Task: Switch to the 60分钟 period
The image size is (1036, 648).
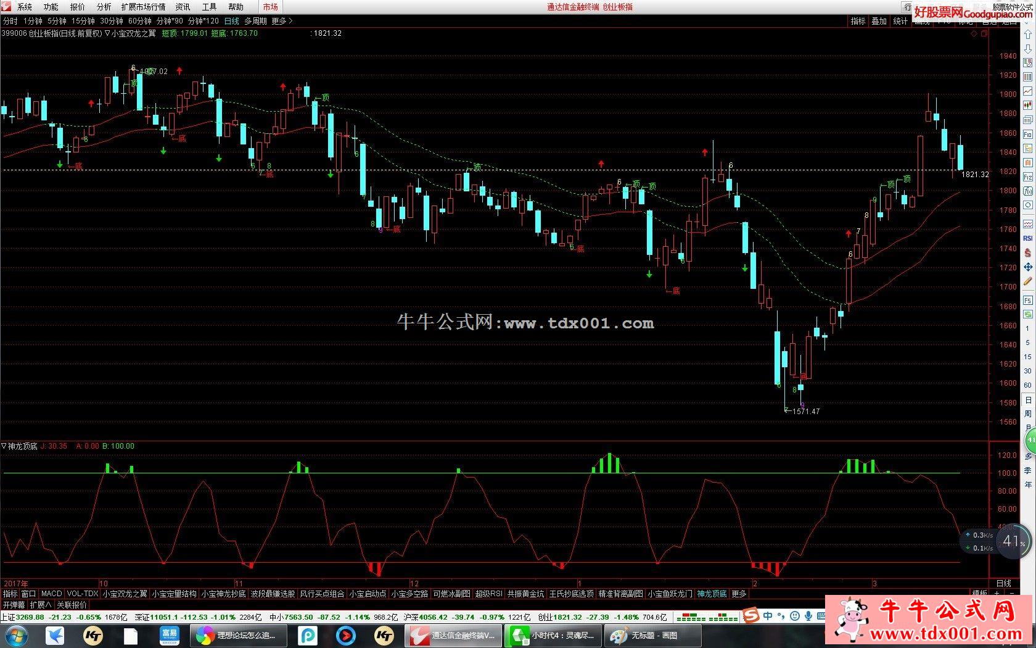Action: click(139, 21)
